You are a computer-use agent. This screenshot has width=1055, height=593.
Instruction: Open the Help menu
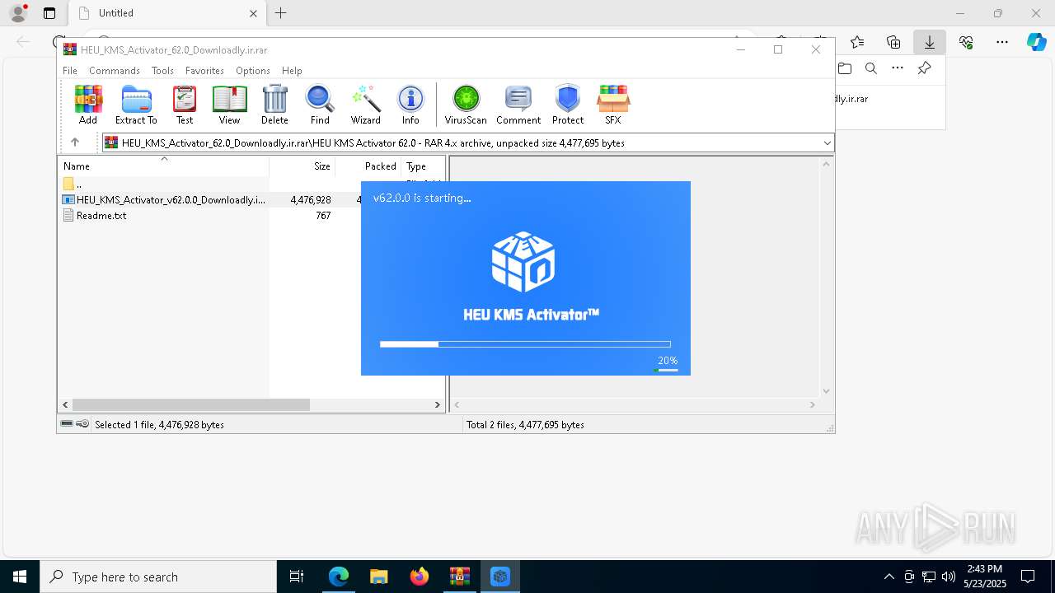292,71
